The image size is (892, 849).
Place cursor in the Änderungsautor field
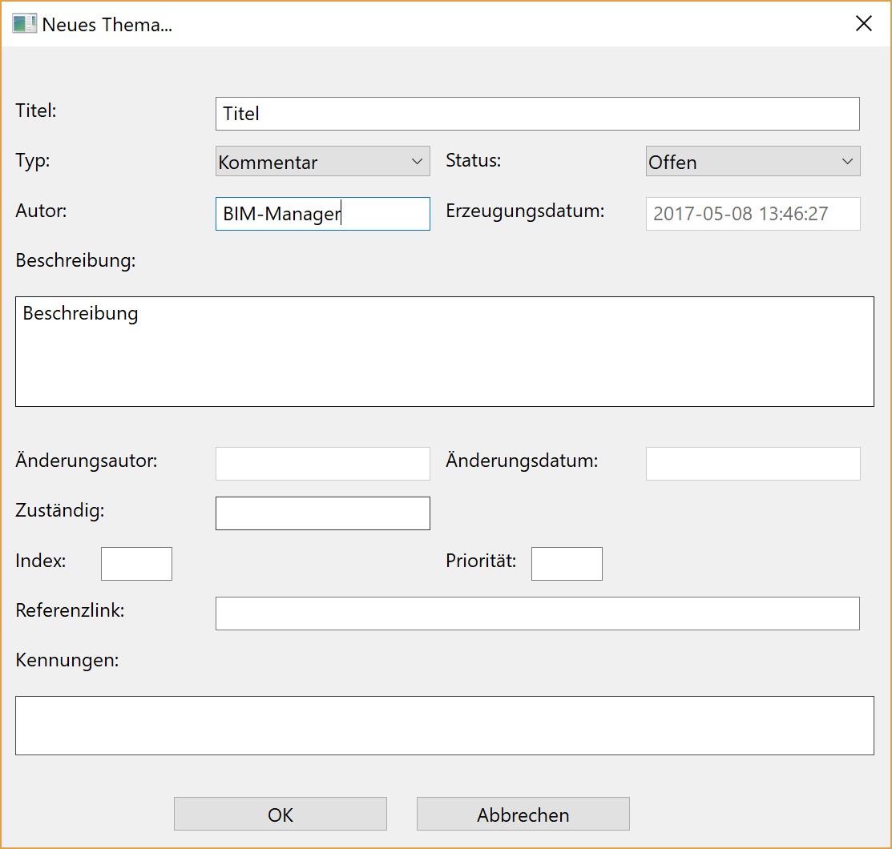point(322,463)
